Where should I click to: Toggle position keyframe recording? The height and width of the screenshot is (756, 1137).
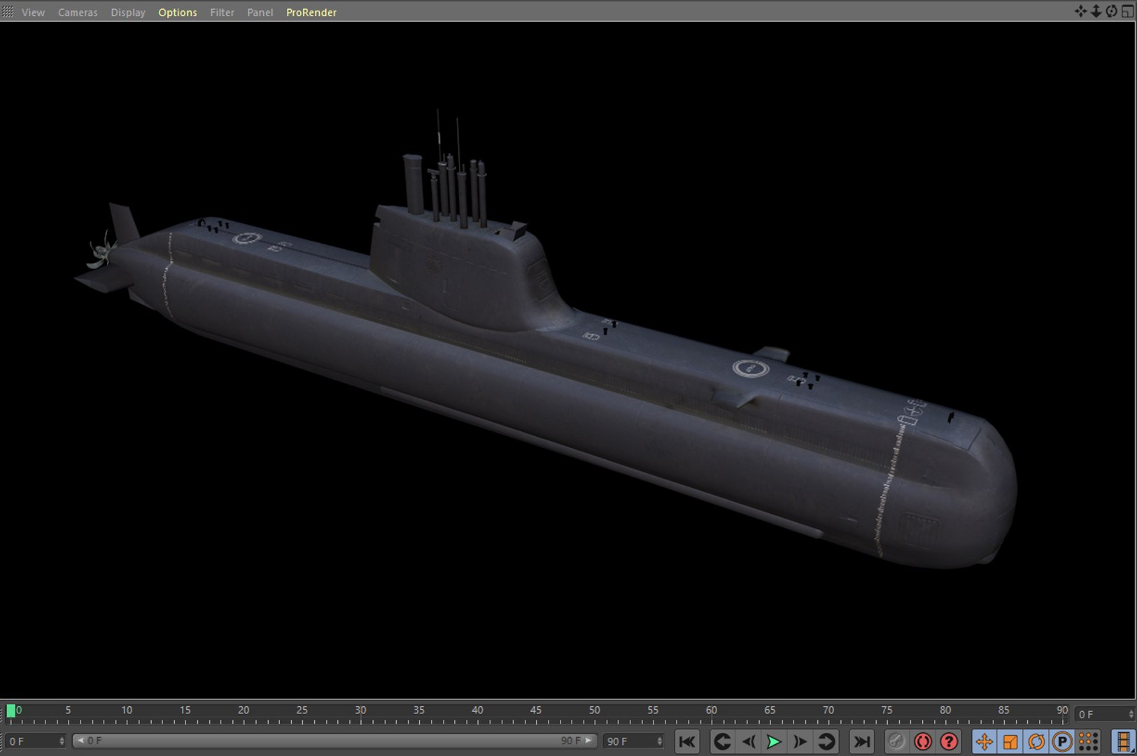[x=984, y=741]
